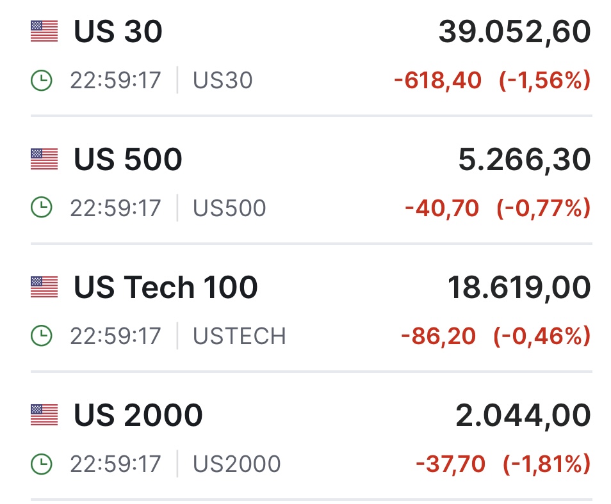The width and height of the screenshot is (611, 504).
Task: Open the US 500 index name
Action: point(128,160)
